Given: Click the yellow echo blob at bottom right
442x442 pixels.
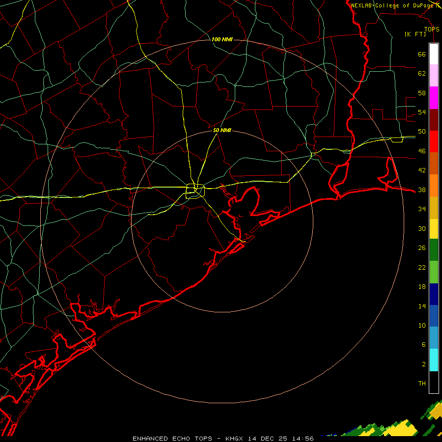Looking at the screenshot, I should point(402,429).
